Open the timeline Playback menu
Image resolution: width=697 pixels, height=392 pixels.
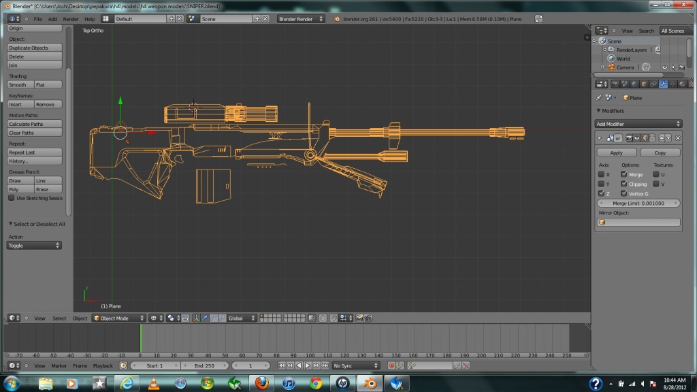point(103,365)
